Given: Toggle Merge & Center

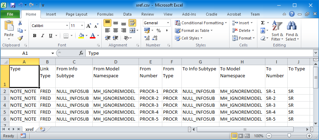Looking at the screenshot, I should tap(132, 30).
